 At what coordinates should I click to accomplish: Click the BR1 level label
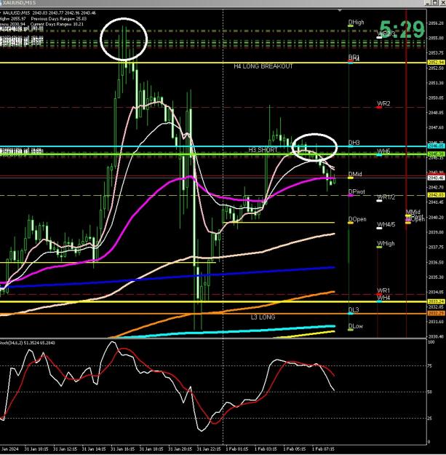click(x=354, y=58)
